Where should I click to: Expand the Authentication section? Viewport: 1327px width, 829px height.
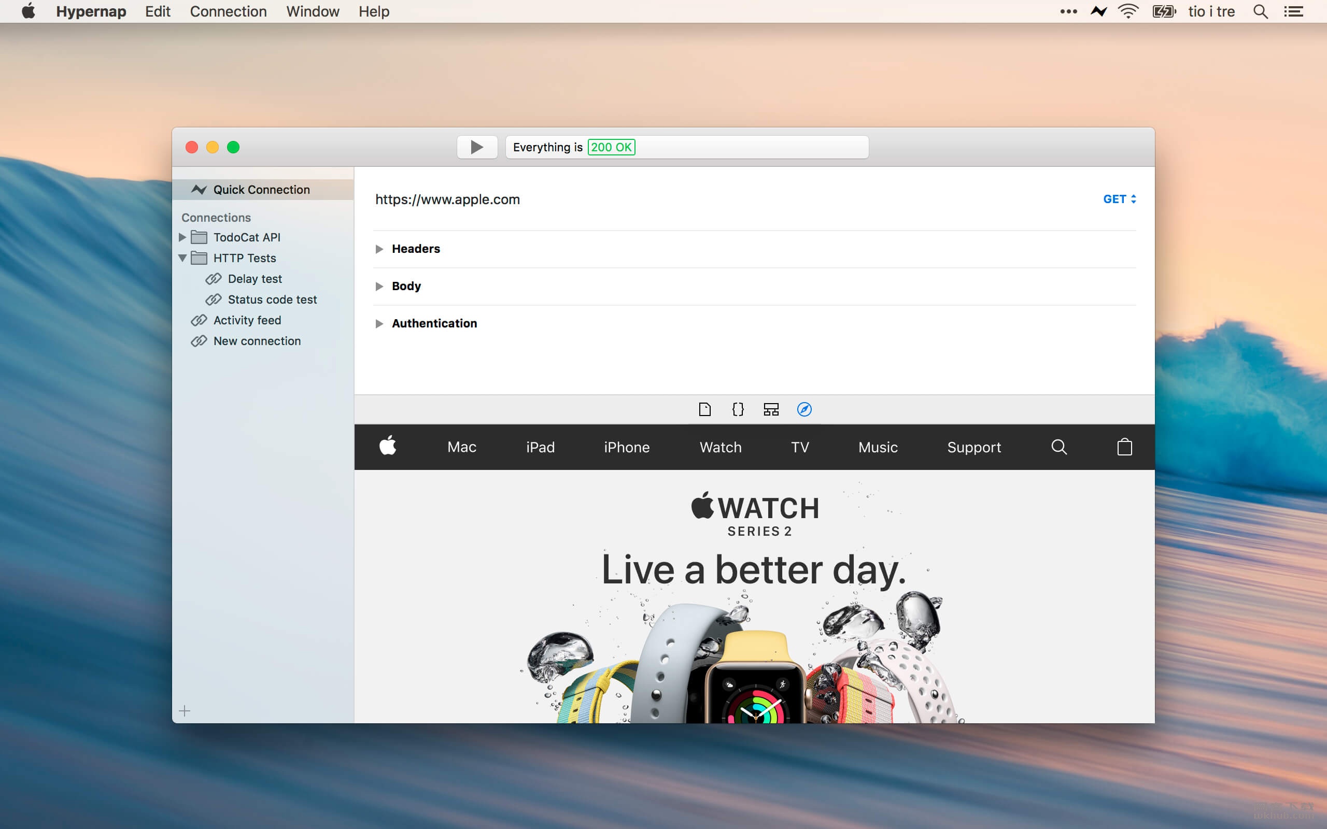click(x=379, y=323)
